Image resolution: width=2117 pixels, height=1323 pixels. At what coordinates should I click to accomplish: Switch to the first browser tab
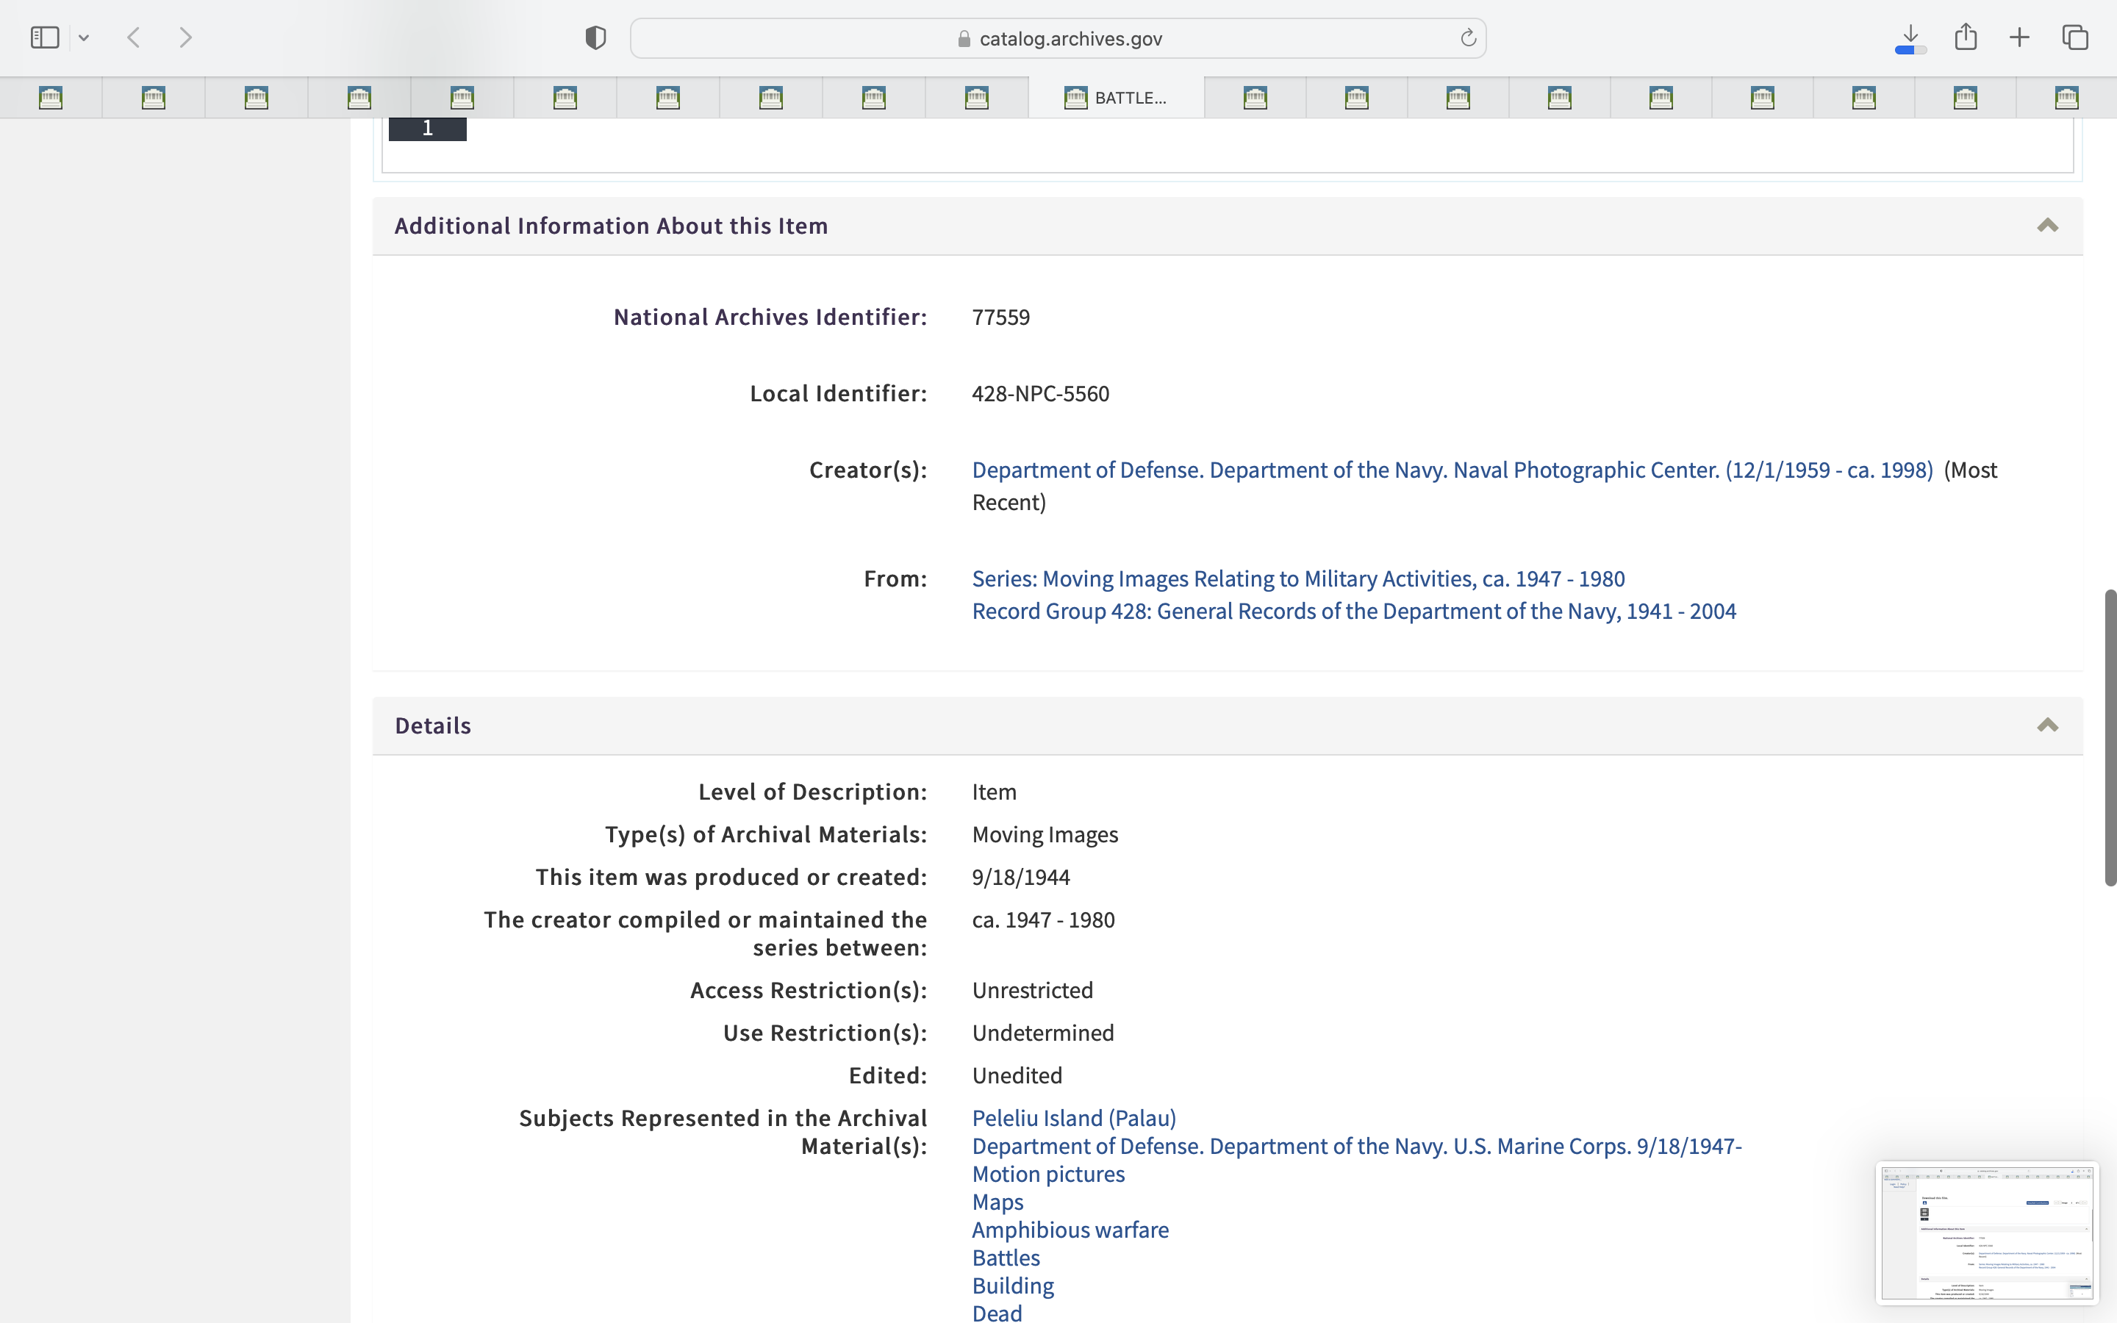coord(51,97)
